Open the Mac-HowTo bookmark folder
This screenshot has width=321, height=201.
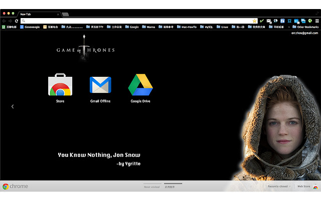pyautogui.click(x=187, y=27)
